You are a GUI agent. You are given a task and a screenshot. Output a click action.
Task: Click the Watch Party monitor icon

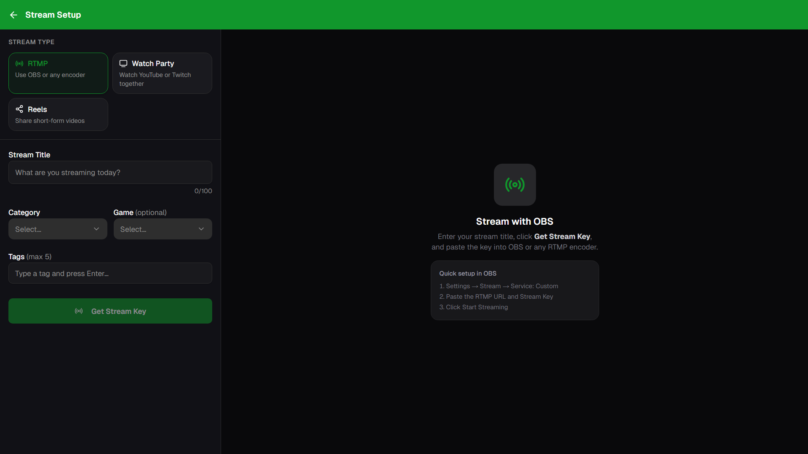point(123,63)
